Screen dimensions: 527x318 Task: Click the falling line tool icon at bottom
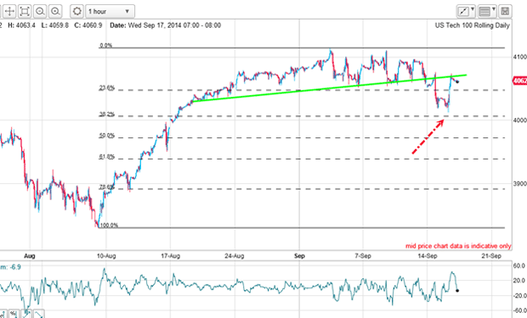pos(38,314)
